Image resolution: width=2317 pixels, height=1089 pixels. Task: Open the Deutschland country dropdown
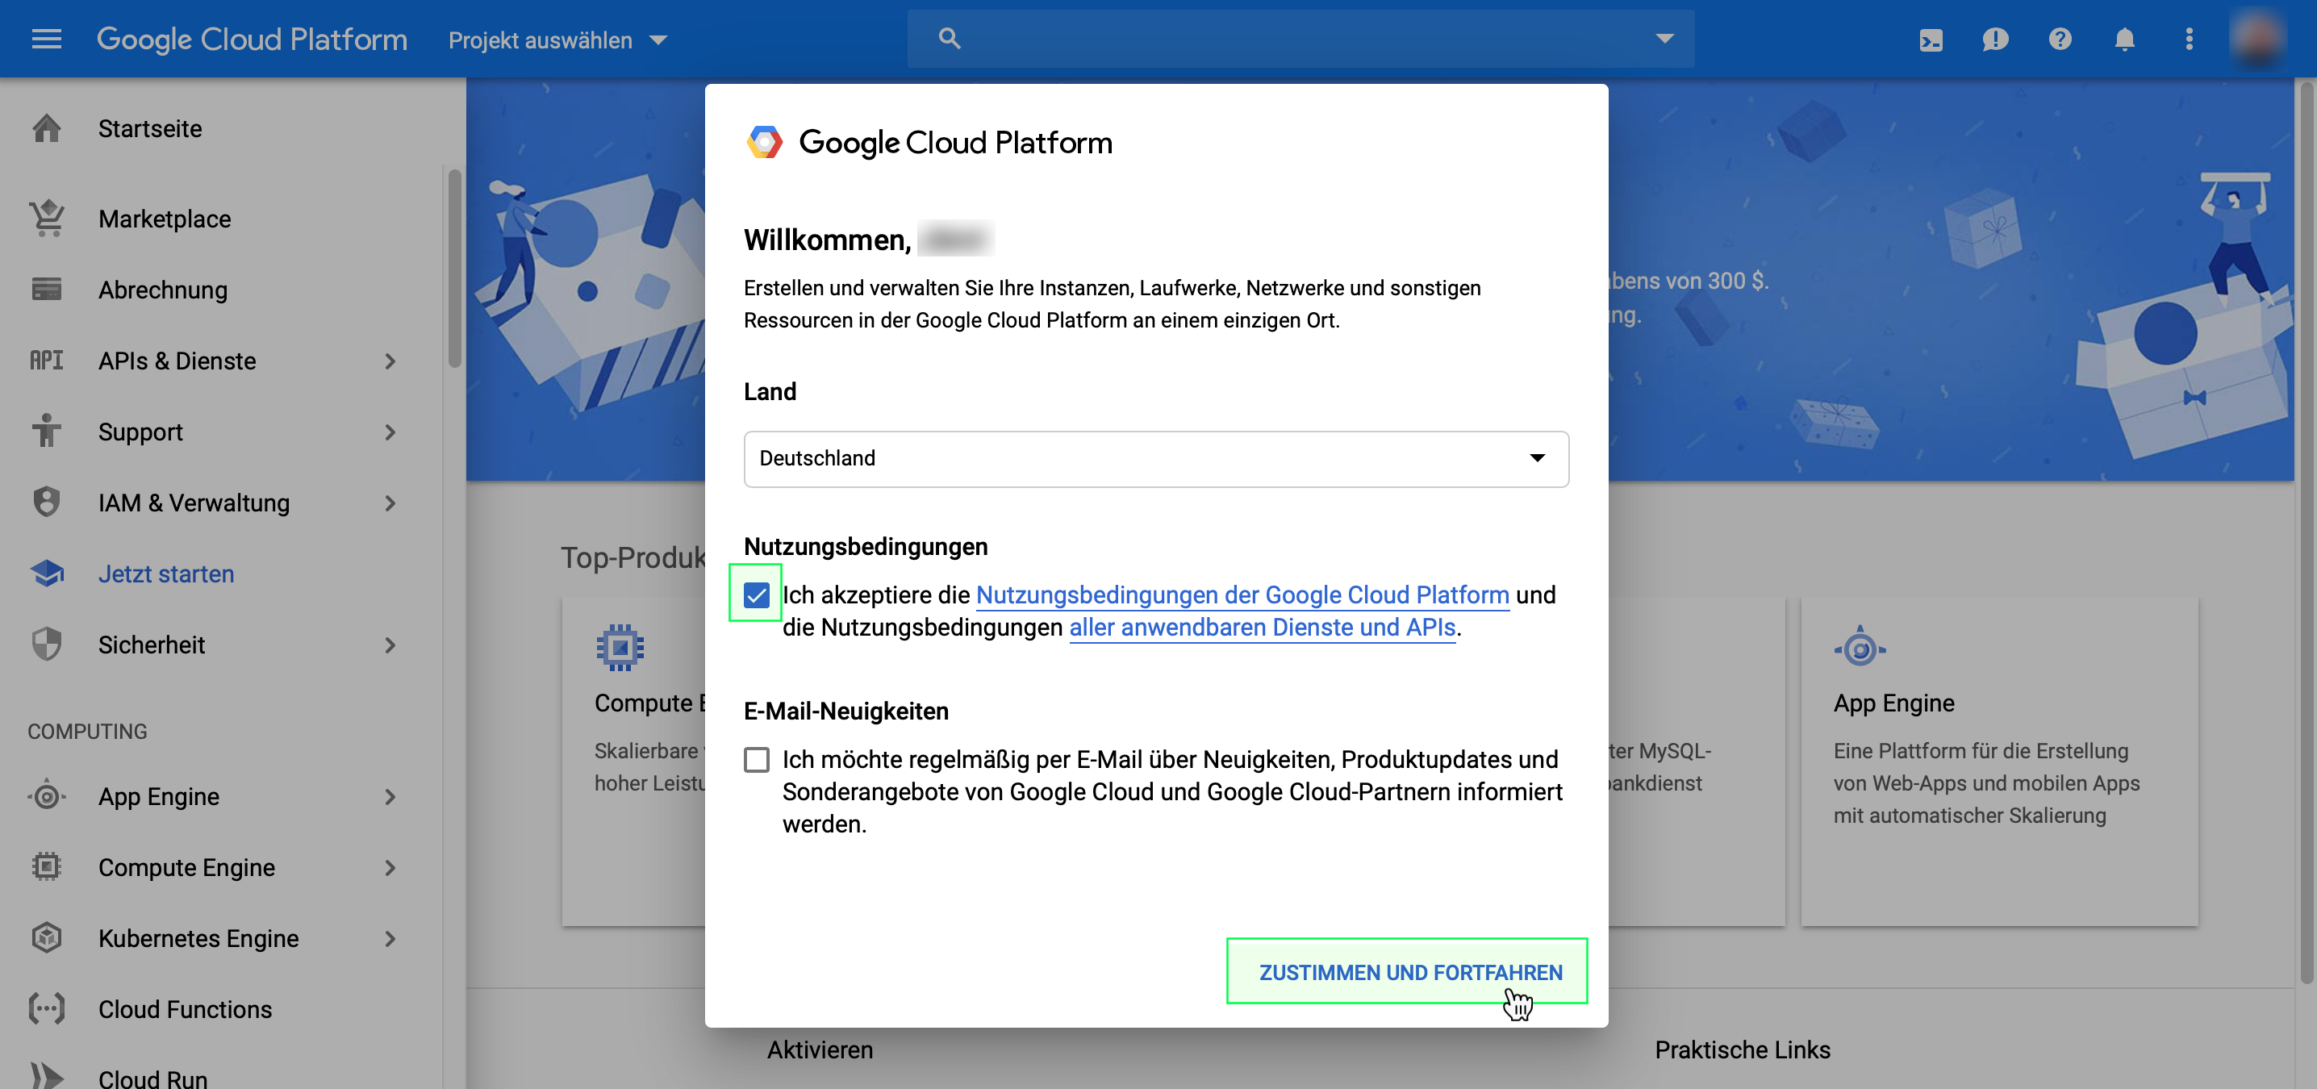coord(1156,459)
